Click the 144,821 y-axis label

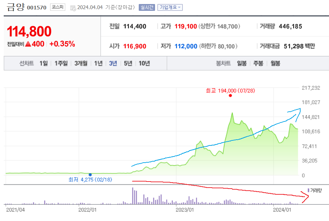(311, 117)
